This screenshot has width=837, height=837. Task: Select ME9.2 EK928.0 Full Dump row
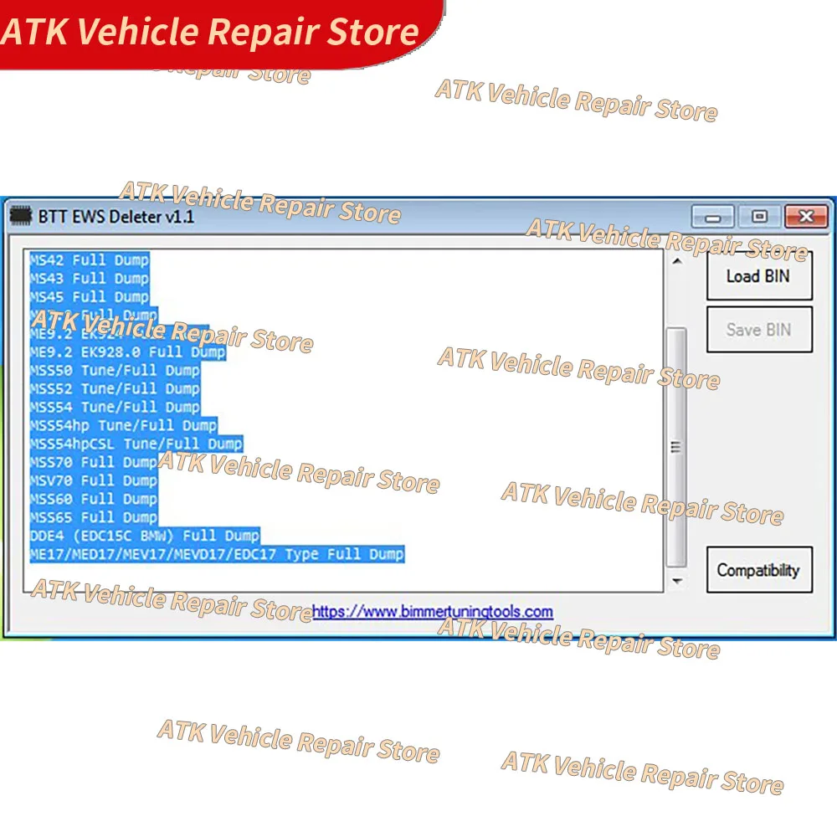[x=127, y=352]
